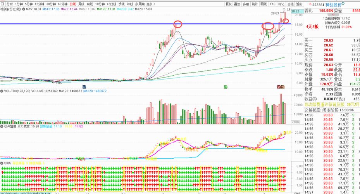Click the MA60: 13.87 legend value
Viewport: 360px width, 194px height.
coord(87,9)
